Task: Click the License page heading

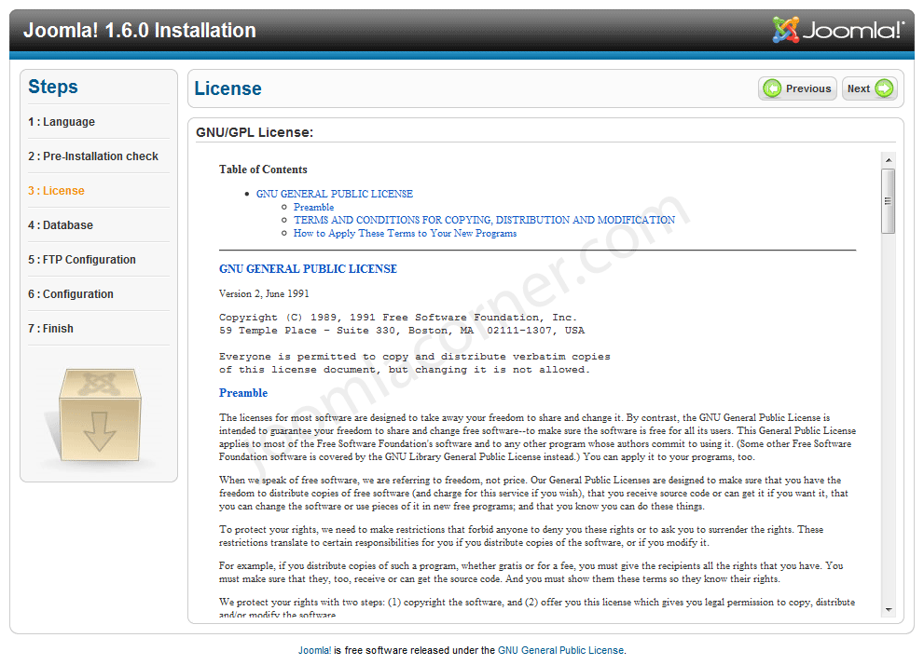Action: click(228, 88)
